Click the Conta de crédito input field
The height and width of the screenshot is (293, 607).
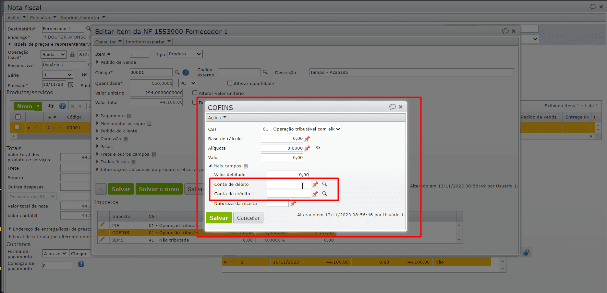pos(289,194)
